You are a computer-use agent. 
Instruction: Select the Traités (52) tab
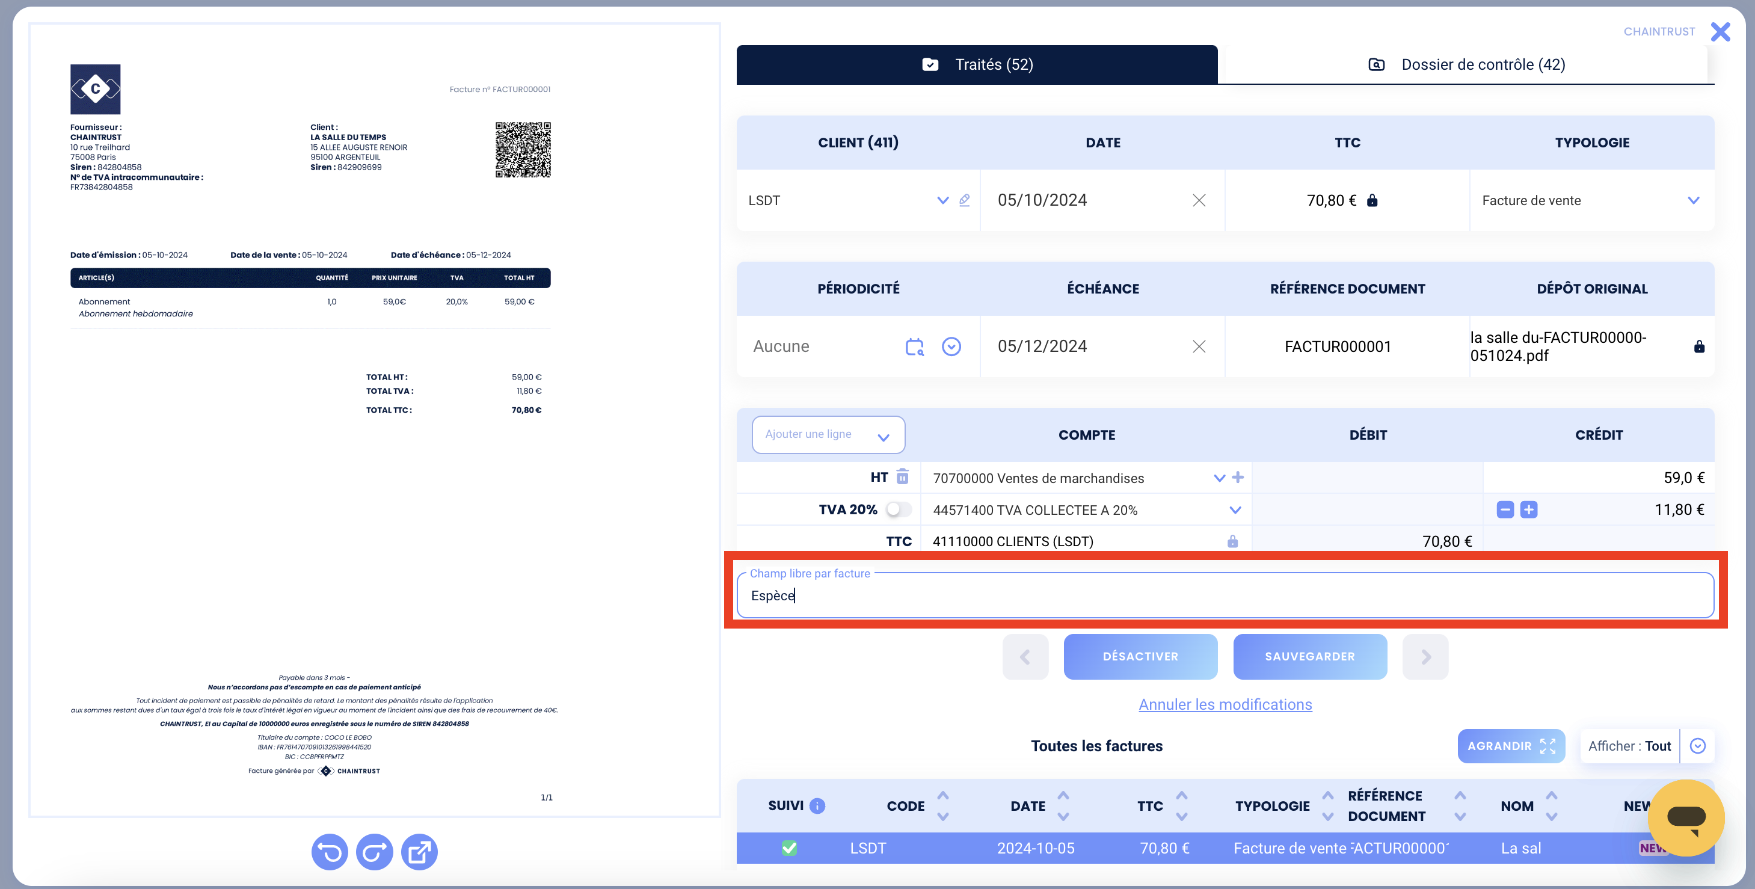pyautogui.click(x=977, y=65)
